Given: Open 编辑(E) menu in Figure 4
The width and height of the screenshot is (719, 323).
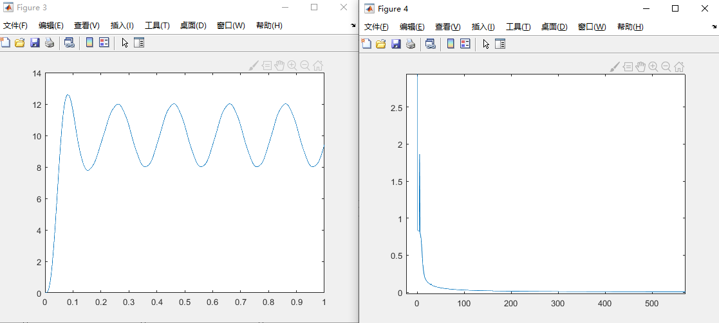Looking at the screenshot, I should pos(412,27).
